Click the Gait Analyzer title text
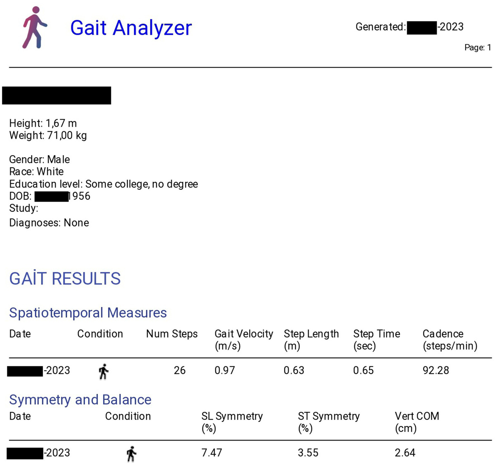Image resolution: width=496 pixels, height=466 pixels. (131, 28)
